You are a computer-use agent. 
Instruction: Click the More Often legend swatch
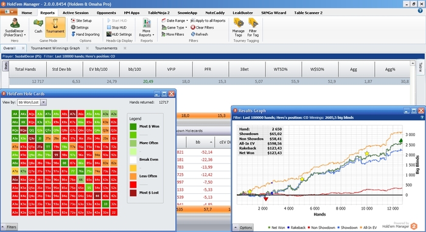coord(133,143)
